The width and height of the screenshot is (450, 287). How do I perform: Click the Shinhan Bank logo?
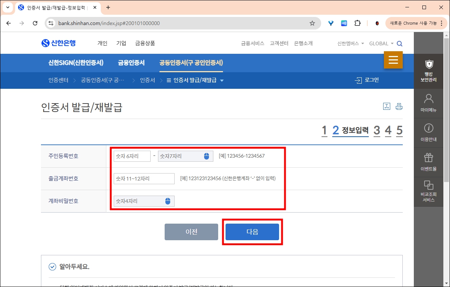coord(59,42)
